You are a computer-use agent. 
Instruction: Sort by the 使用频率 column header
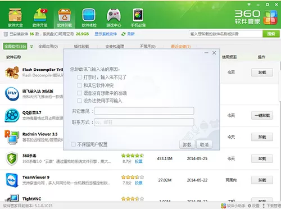[229, 57]
